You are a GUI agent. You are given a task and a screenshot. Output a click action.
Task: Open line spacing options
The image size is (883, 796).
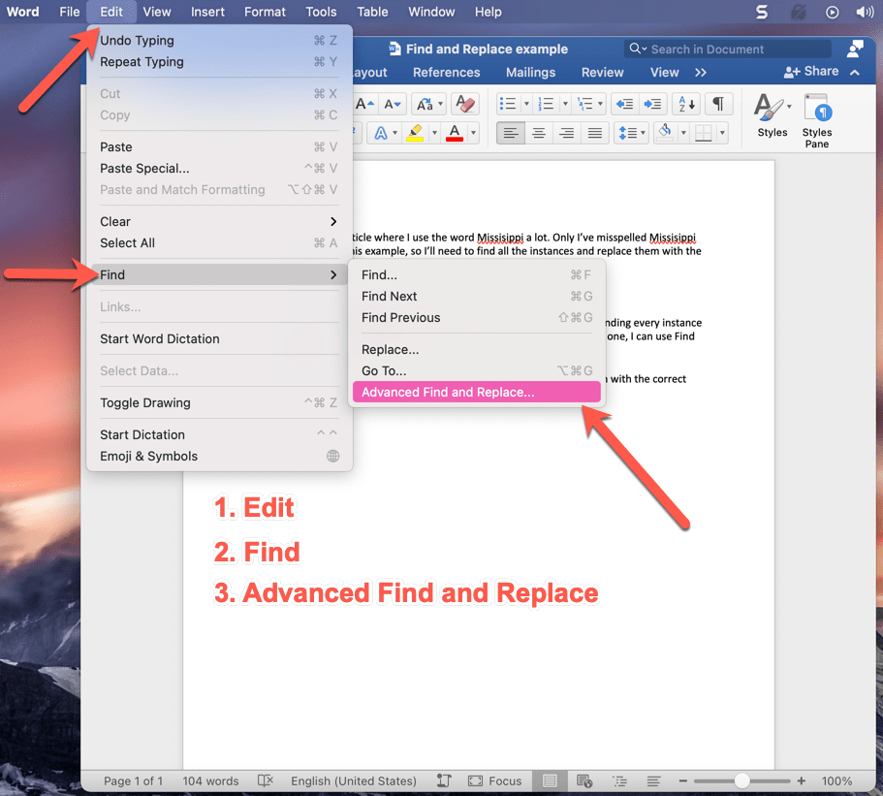631,134
